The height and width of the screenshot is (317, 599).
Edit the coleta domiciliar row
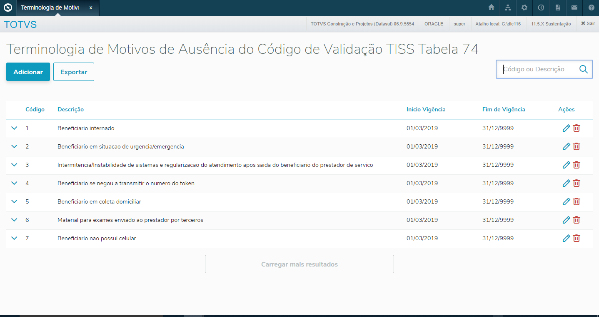(x=566, y=201)
